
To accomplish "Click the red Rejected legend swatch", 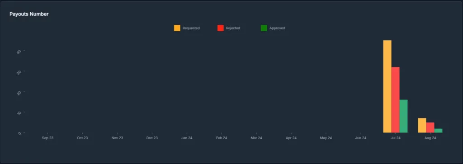I will pos(221,28).
